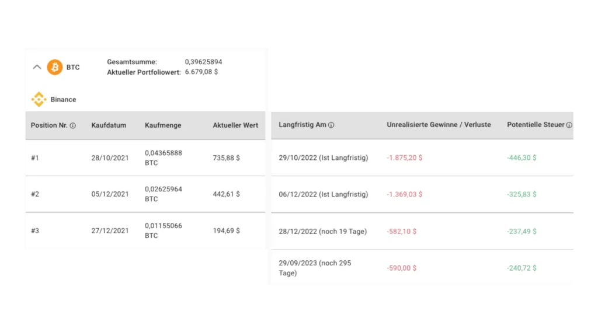Image resolution: width=598 pixels, height=336 pixels.
Task: Sort by Kaufmenge column header
Action: [163, 125]
